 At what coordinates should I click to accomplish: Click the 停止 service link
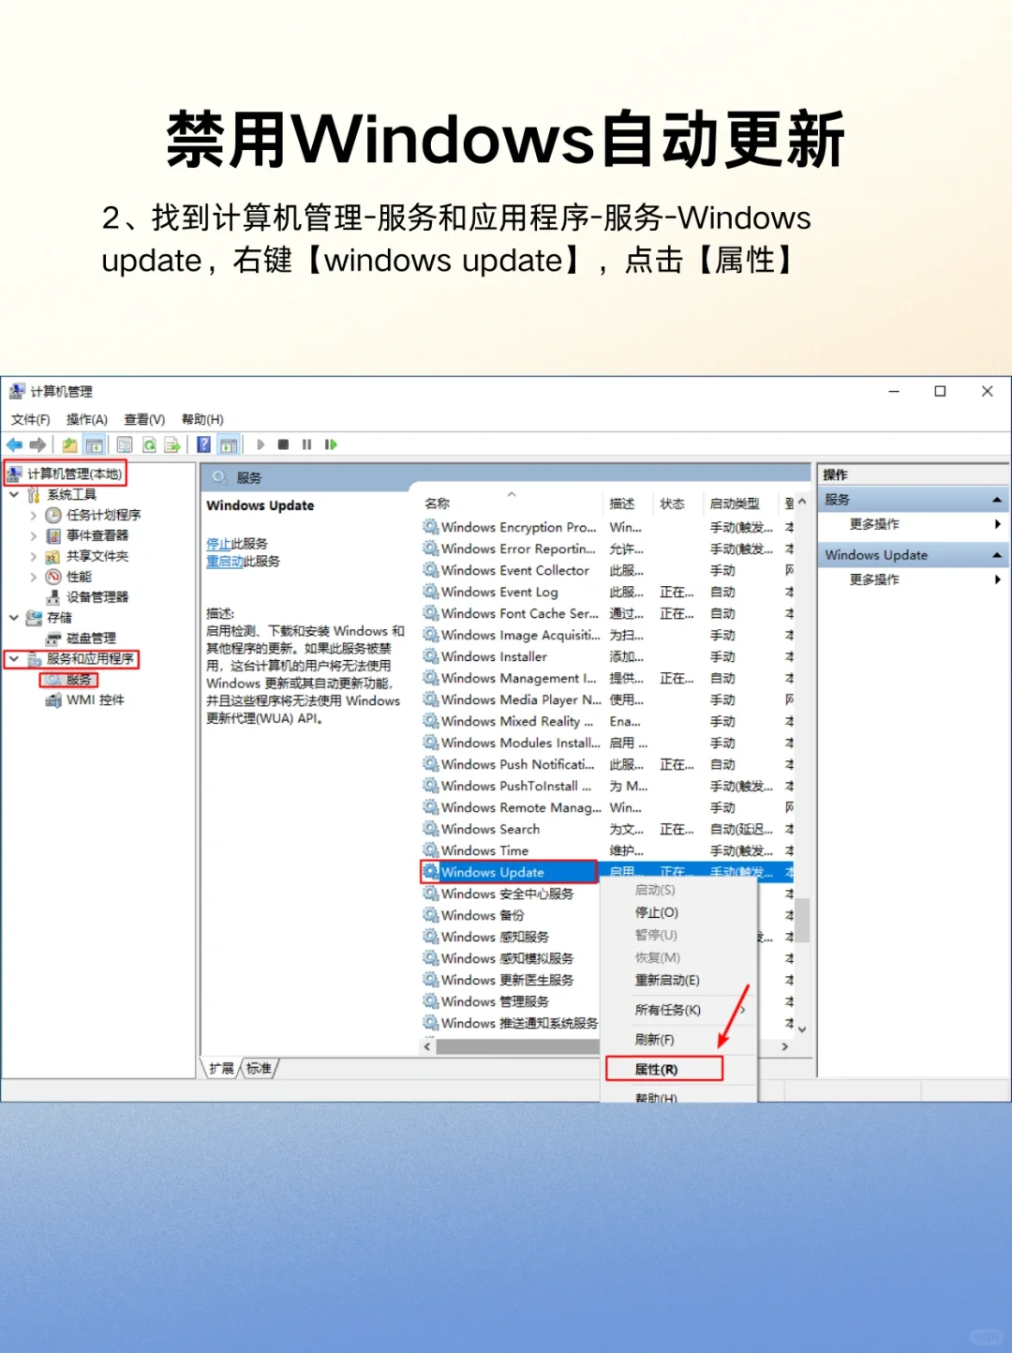(218, 544)
